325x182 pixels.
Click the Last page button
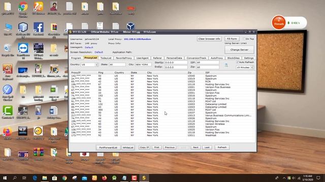[x=207, y=147]
